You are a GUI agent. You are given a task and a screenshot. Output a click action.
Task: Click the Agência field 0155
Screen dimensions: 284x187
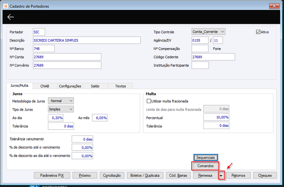[x=200, y=40]
